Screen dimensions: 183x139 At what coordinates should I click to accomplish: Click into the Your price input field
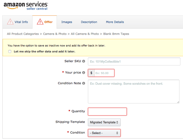pyautogui.click(x=104, y=73)
